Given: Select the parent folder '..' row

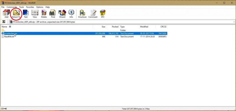Looking at the screenshot, I should point(84,30).
